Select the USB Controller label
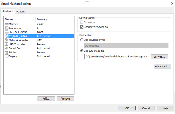 17,44
